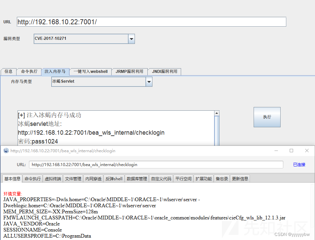Click the 漏洞类型 label
Screen dimensions: 315x240
click(x=12, y=38)
